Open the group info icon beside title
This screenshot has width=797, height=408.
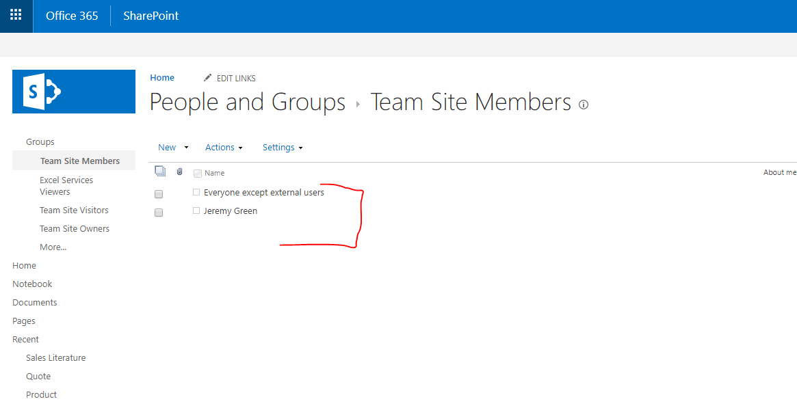[x=584, y=105]
